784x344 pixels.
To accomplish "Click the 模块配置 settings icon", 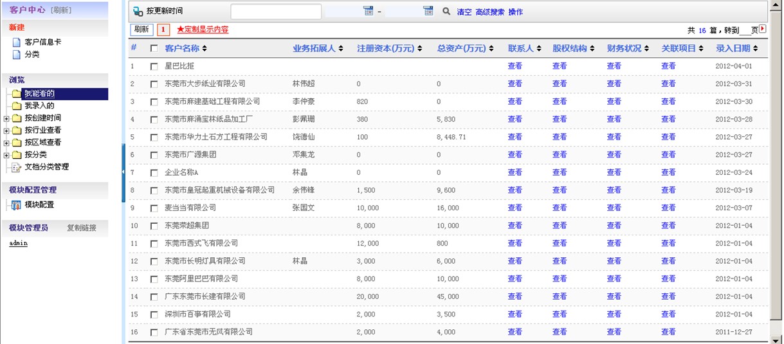I will 17,205.
